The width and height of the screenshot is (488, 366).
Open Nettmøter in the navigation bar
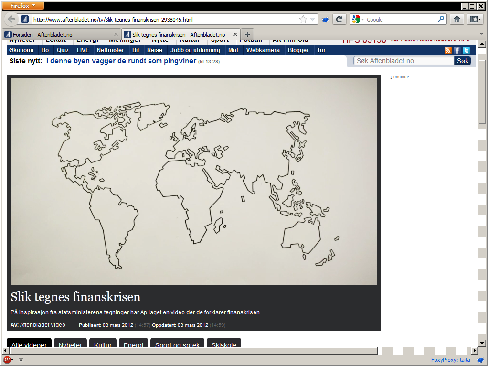coord(110,50)
